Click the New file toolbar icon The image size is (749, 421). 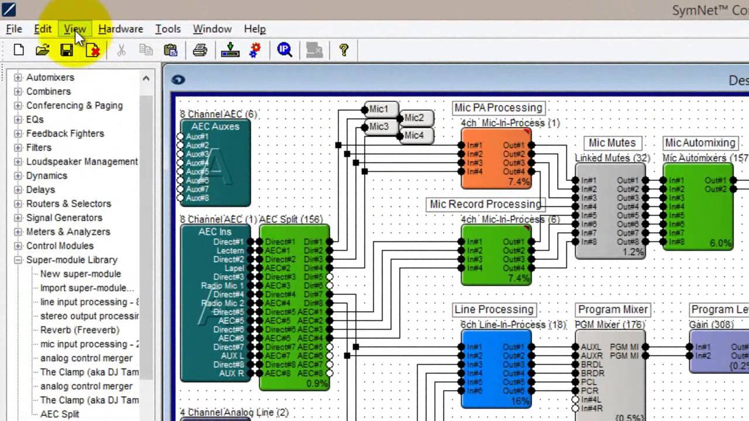[19, 50]
